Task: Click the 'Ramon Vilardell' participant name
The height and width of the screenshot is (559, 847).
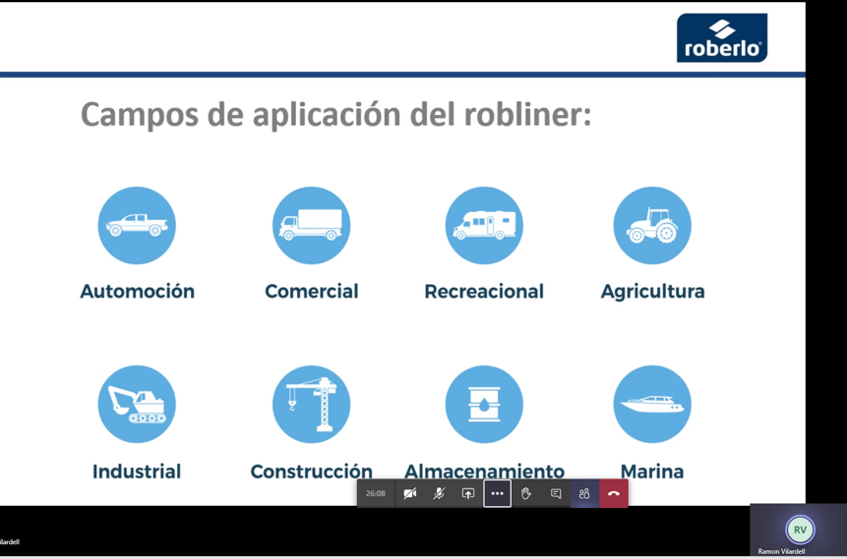Action: [781, 551]
